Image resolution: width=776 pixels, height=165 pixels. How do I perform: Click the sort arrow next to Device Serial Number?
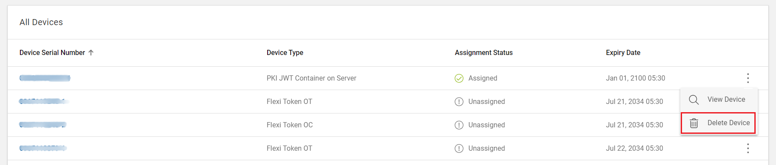point(91,52)
